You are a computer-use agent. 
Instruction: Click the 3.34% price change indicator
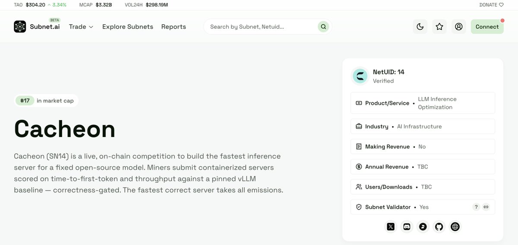pyautogui.click(x=57, y=5)
